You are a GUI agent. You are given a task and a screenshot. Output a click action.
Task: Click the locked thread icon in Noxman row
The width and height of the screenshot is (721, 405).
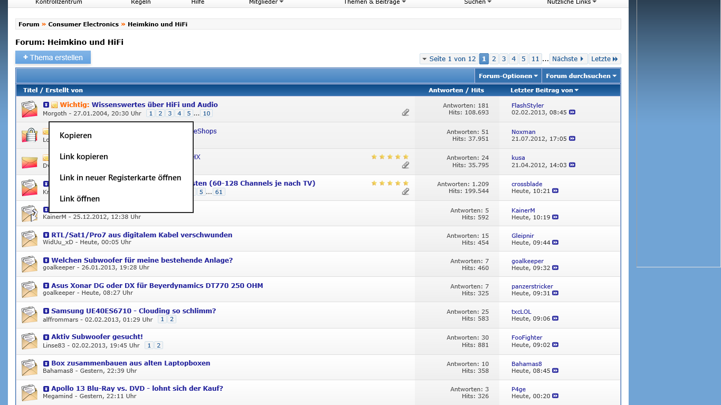click(x=29, y=136)
